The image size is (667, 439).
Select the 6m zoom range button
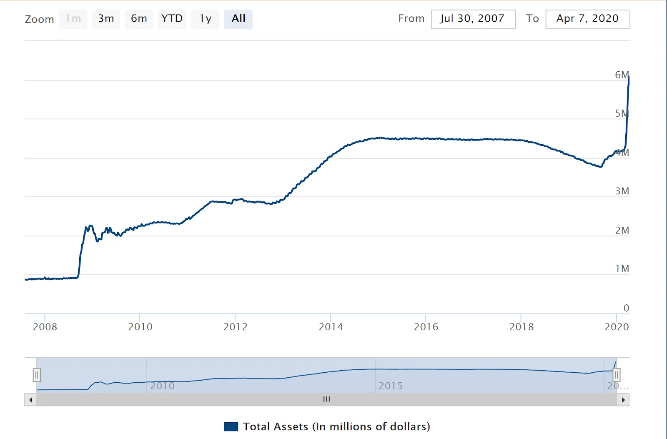(139, 19)
